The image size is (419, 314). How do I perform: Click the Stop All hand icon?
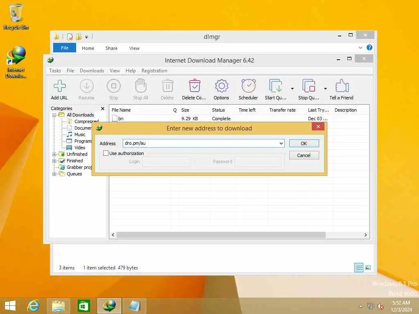(141, 86)
